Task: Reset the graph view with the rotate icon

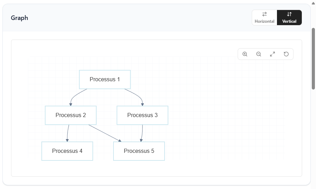Action: [286, 54]
